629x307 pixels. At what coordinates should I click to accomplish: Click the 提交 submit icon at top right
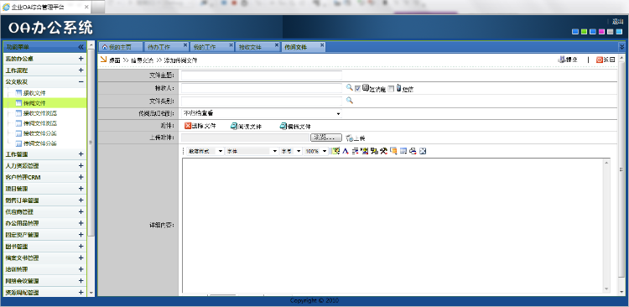[x=562, y=60]
